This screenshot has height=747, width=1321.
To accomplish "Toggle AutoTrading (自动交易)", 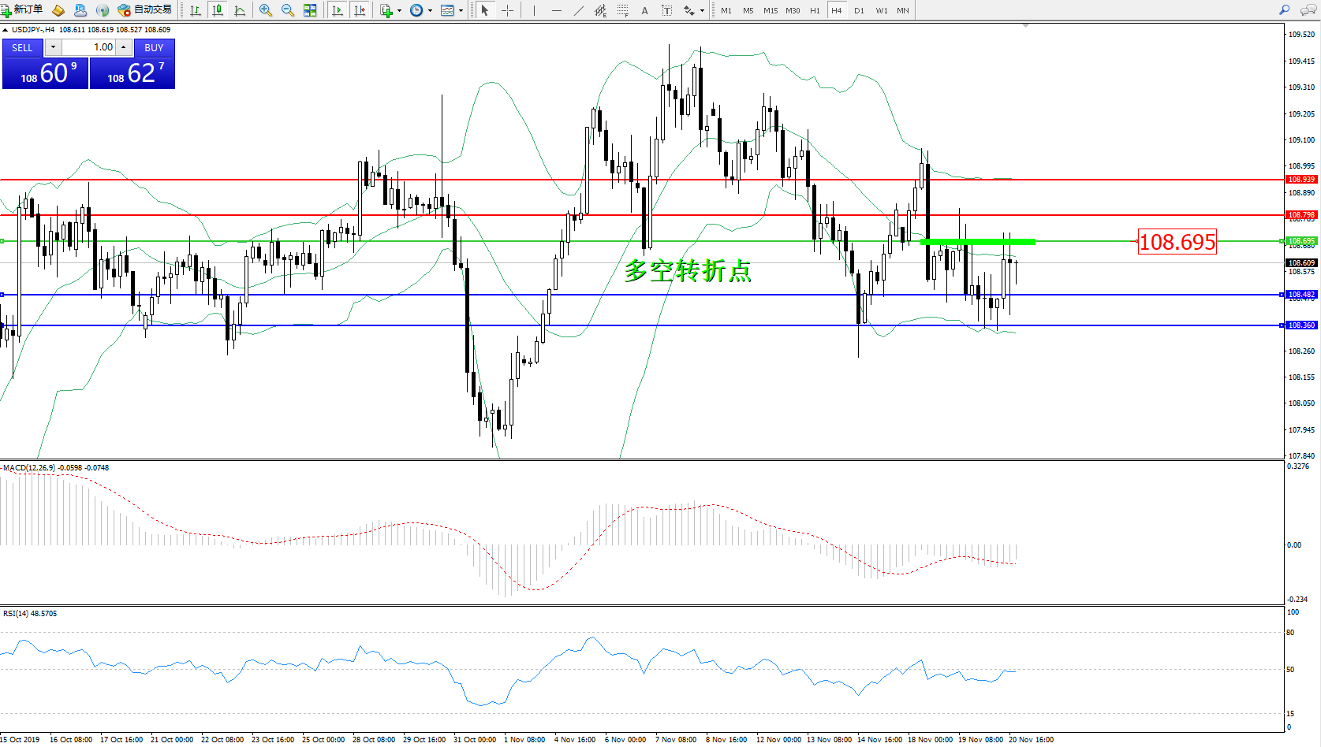I will 144,10.
